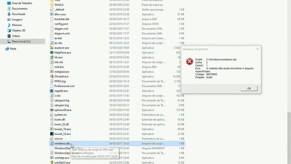
Task: Select the diagerr.xml file name
Action: tap(61, 29)
